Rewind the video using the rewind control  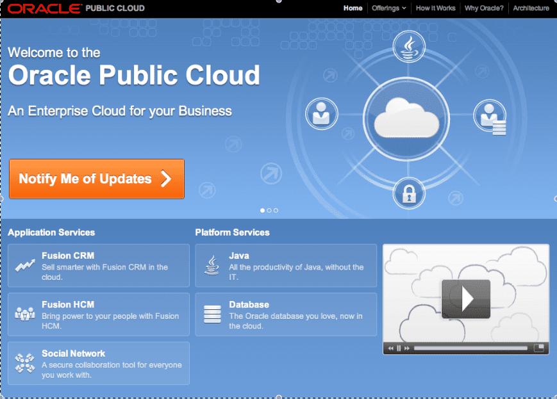point(390,348)
